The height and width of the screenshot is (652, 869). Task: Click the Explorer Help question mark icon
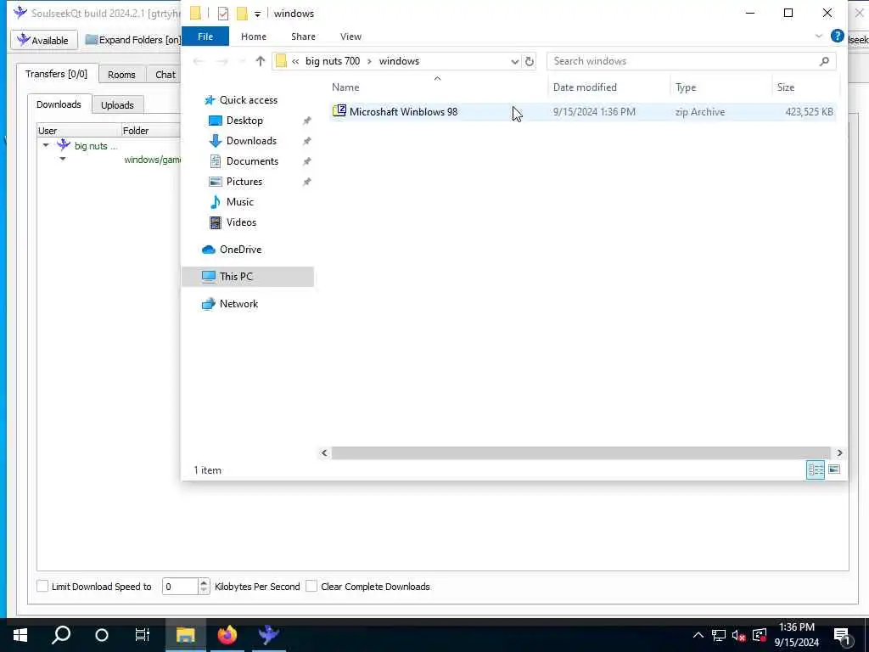coord(837,36)
